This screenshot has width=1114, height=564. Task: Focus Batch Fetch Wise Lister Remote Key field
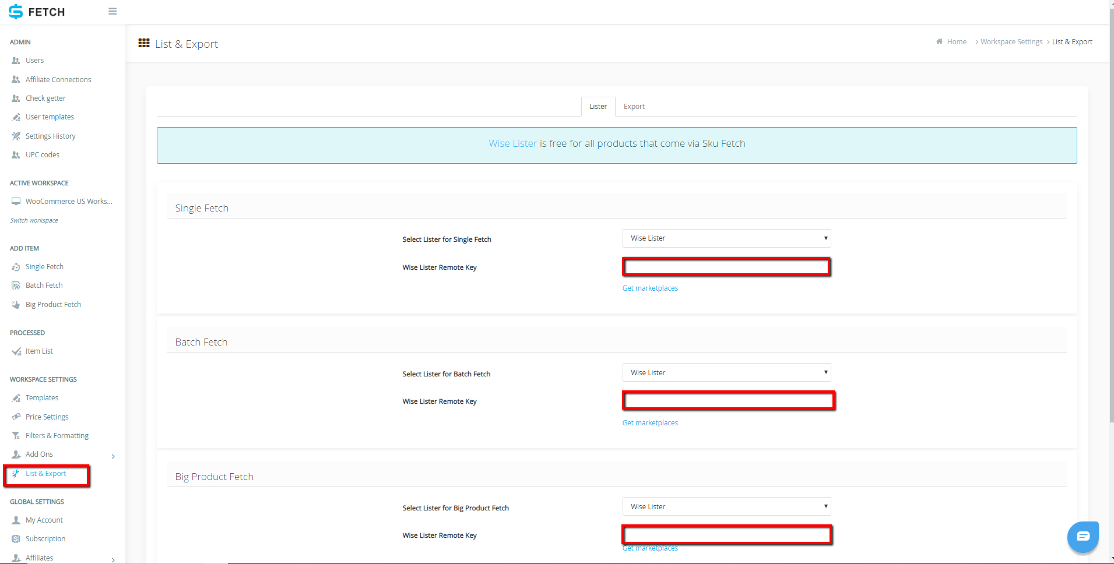click(729, 401)
